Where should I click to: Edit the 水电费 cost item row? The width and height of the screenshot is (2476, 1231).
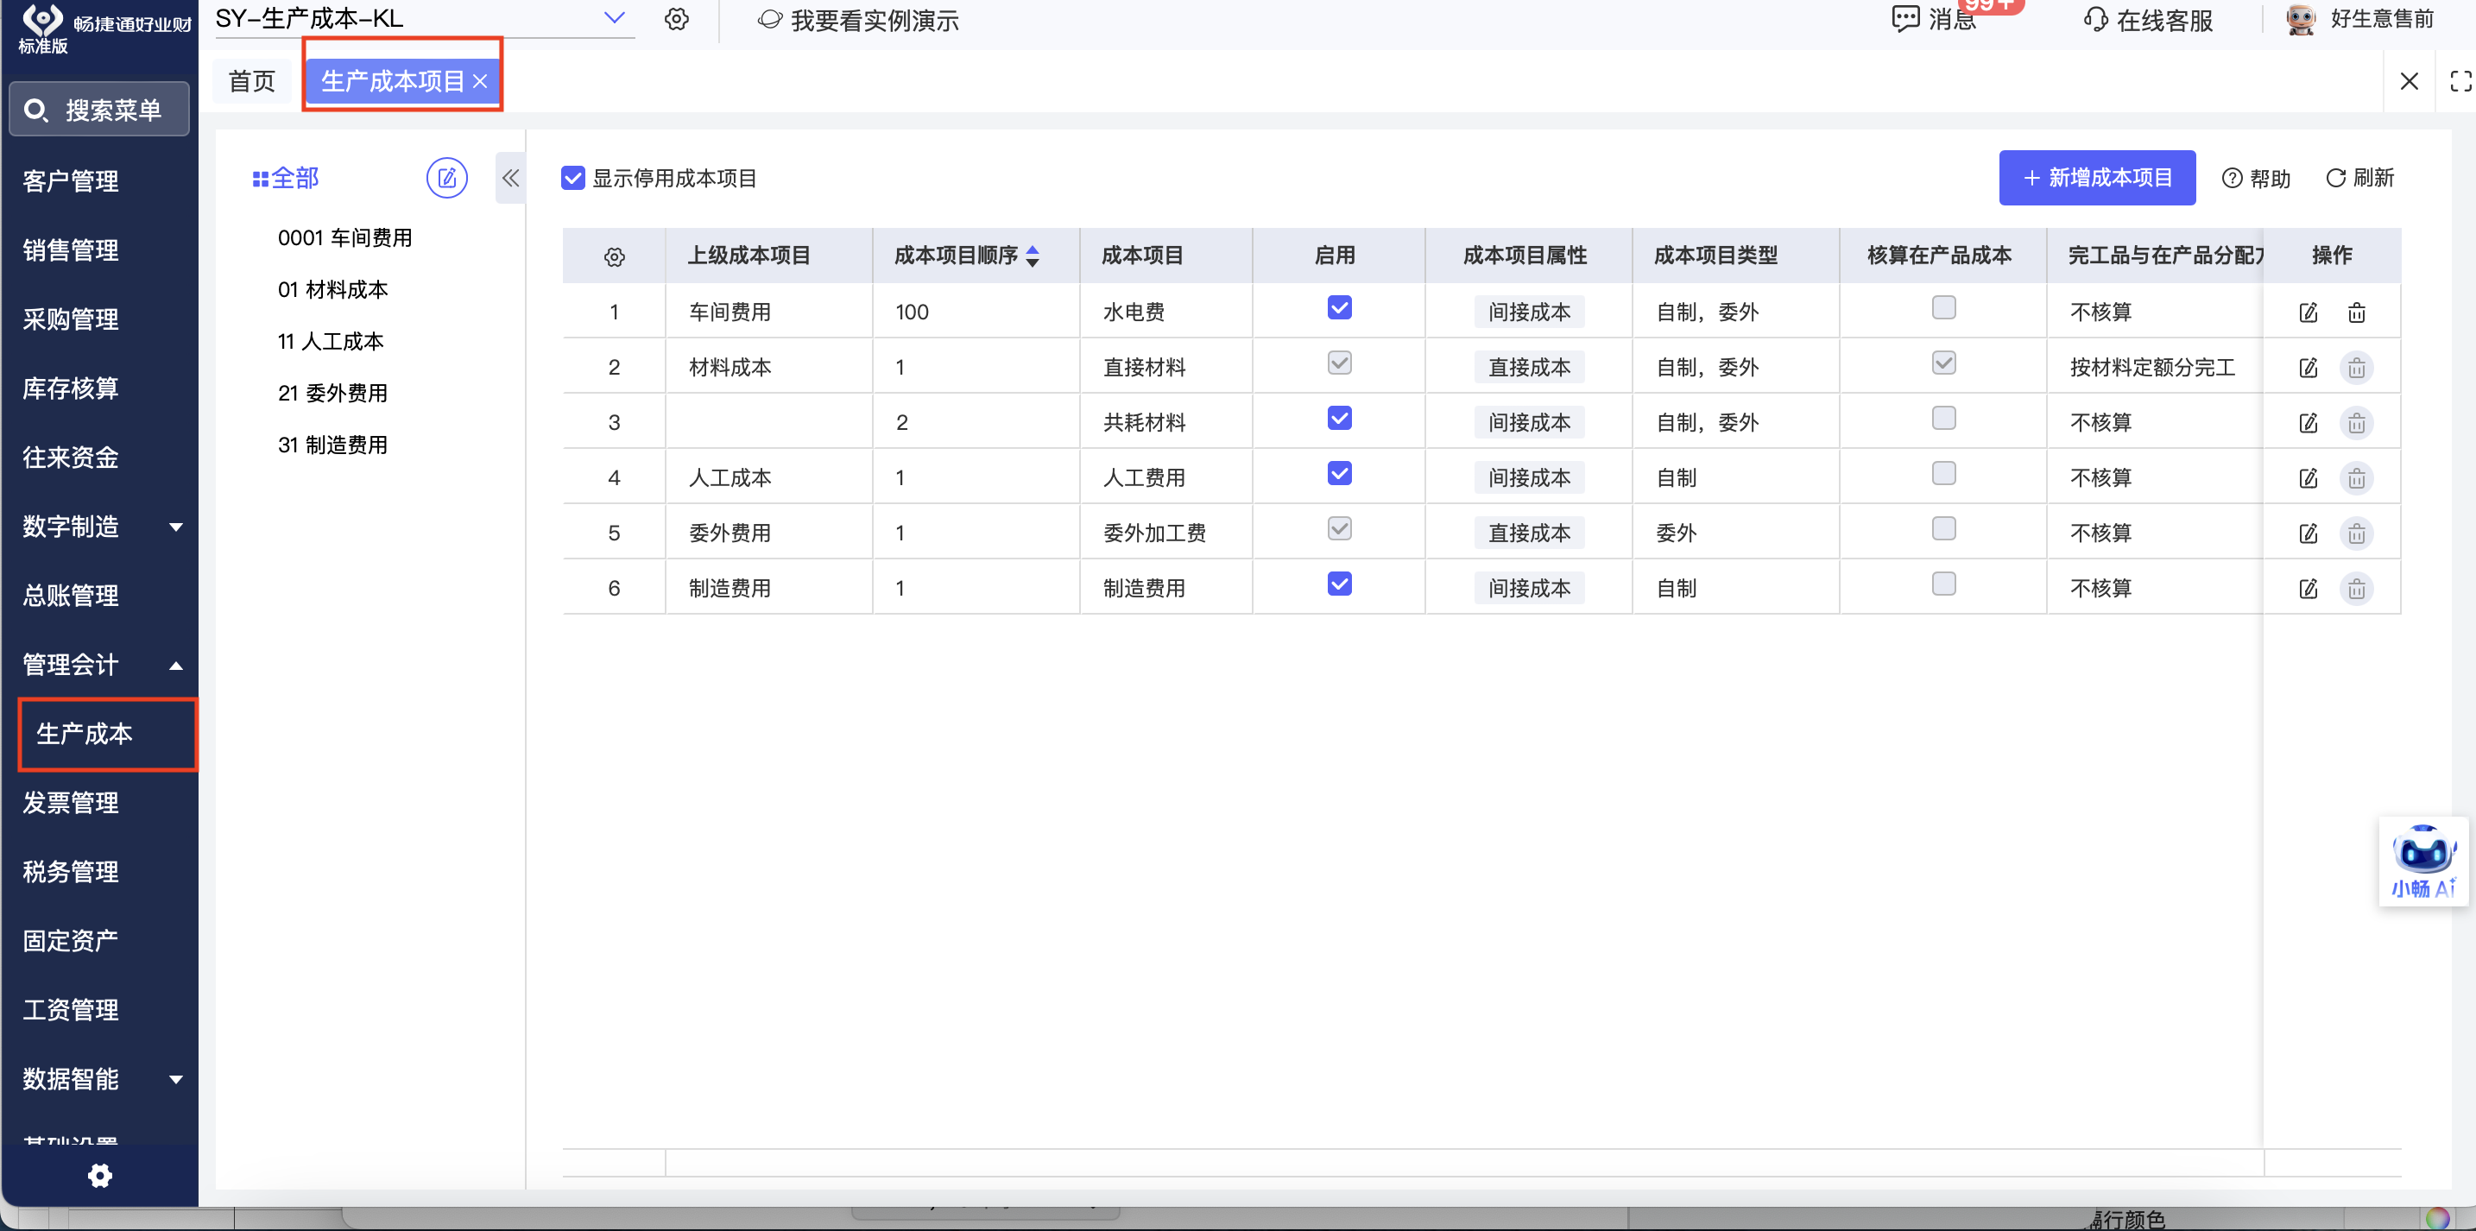pyautogui.click(x=2308, y=312)
